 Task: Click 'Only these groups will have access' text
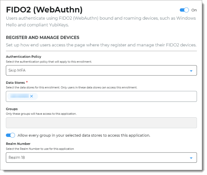(x=41, y=114)
